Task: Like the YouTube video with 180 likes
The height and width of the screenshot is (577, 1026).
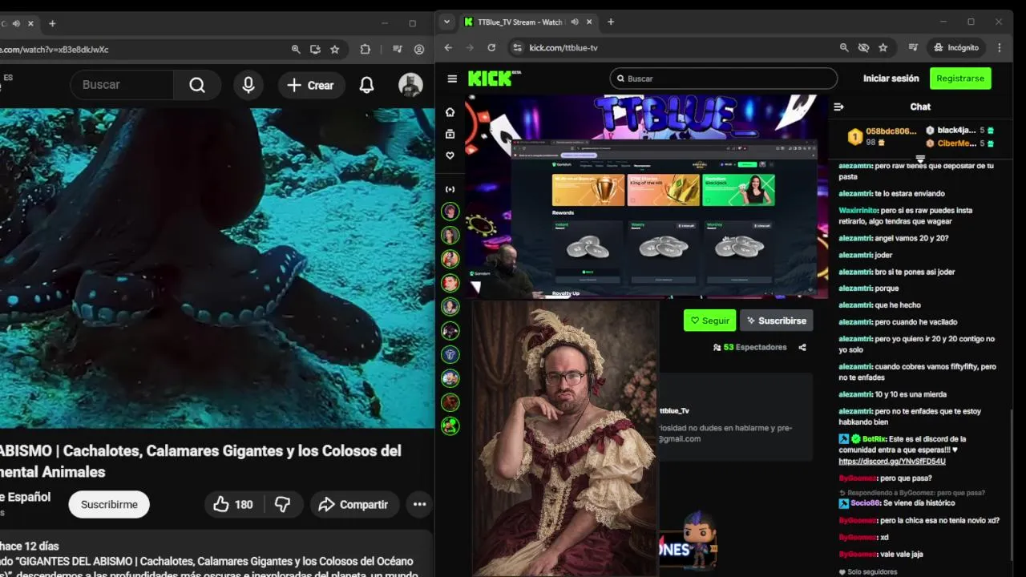Action: [234, 504]
